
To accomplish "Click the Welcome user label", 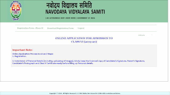I will [142, 35].
